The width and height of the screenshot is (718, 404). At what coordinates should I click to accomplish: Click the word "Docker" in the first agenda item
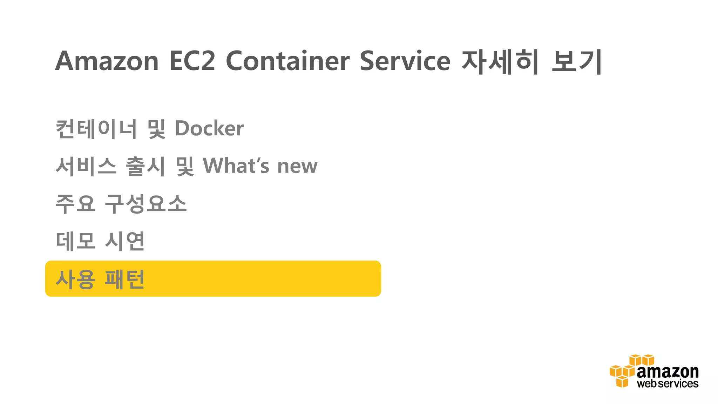coord(209,128)
